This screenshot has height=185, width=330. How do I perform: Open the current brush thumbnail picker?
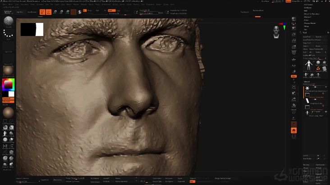(9, 21)
